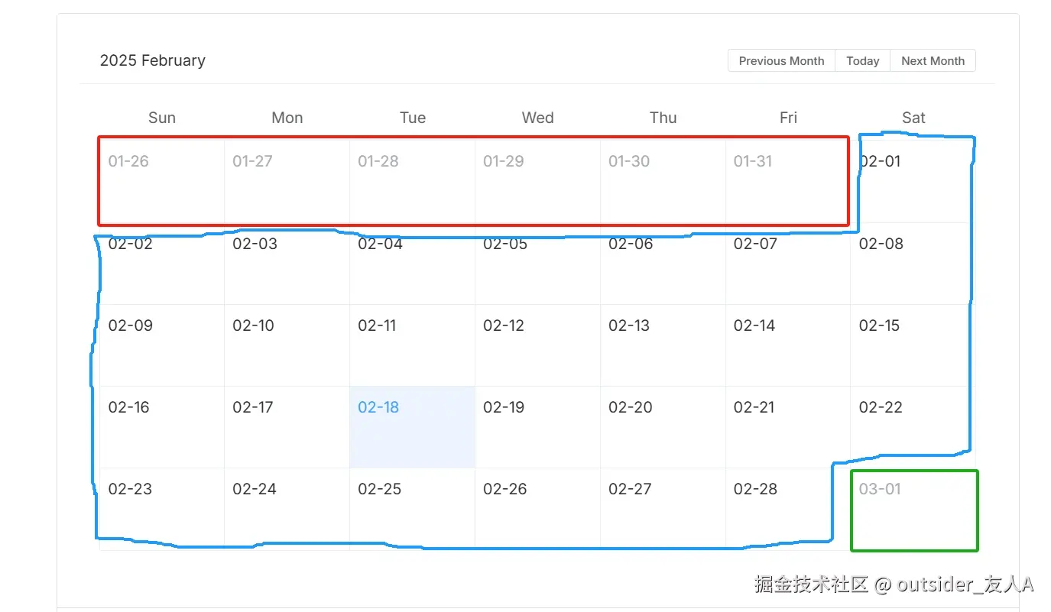Select the 02-23 calendar cell
Viewport: 1051px width, 612px height.
[161, 508]
